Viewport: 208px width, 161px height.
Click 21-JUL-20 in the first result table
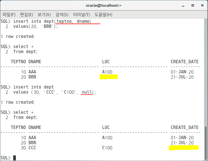182,77
